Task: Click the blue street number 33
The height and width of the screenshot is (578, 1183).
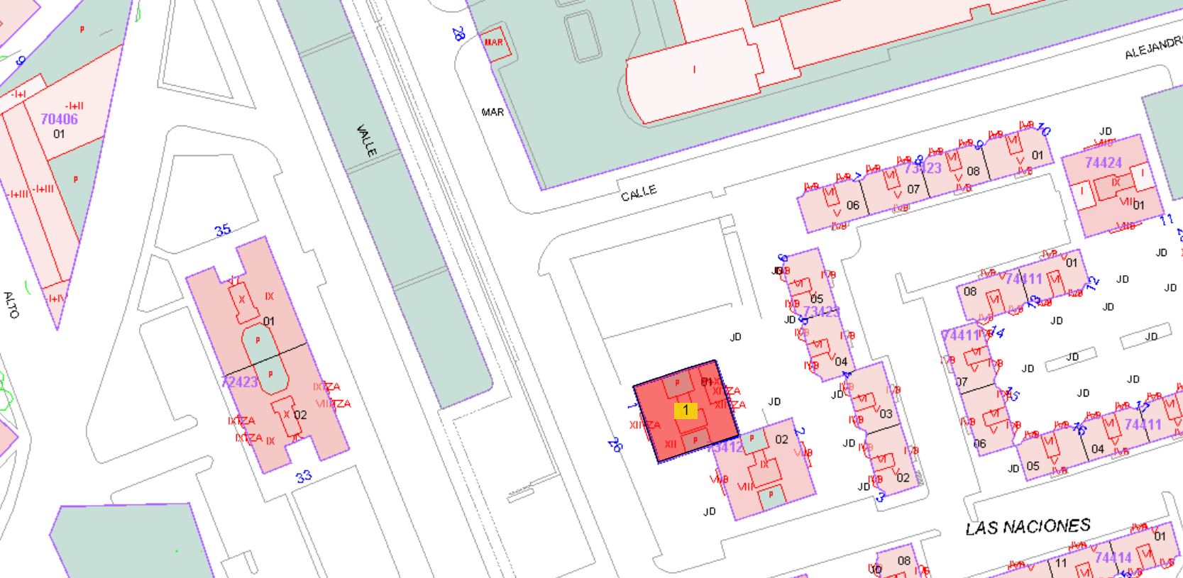Action: point(304,477)
